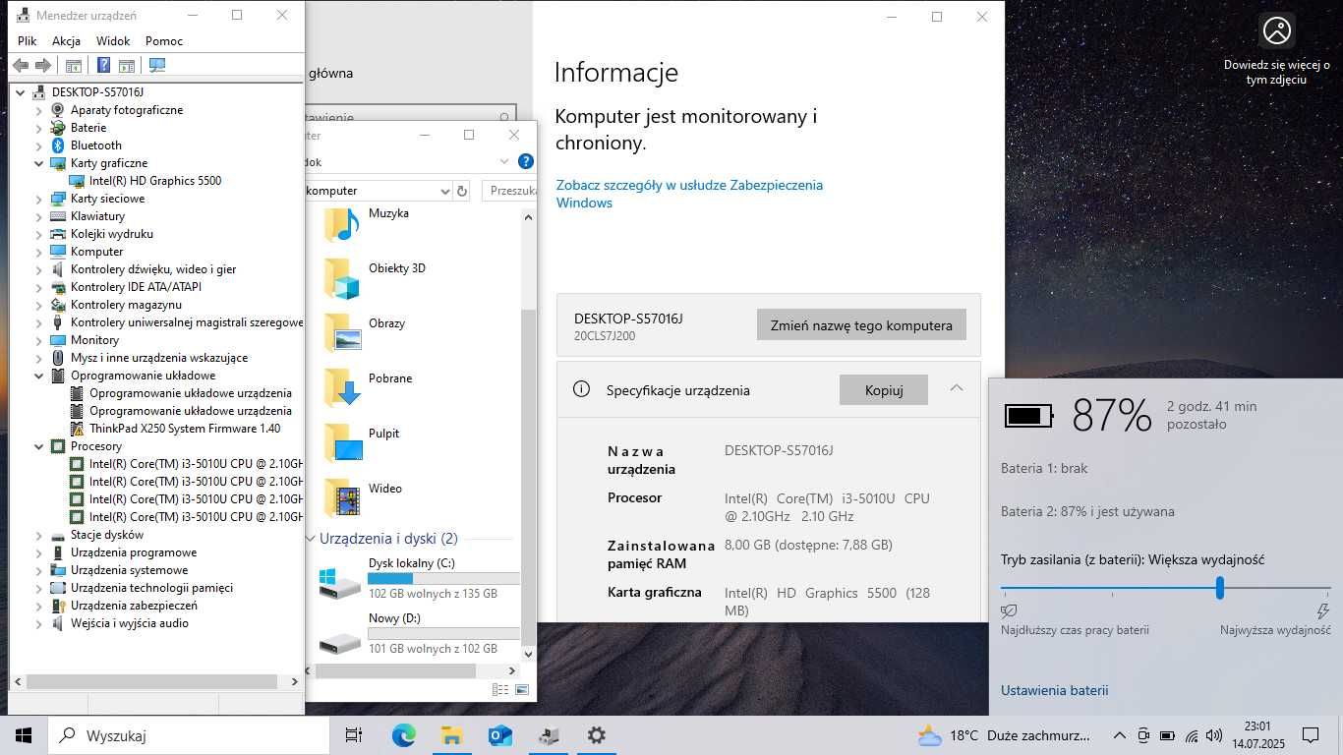This screenshot has height=755, width=1343.
Task: Select Dysk lokalny (C:) drive
Action: (418, 580)
